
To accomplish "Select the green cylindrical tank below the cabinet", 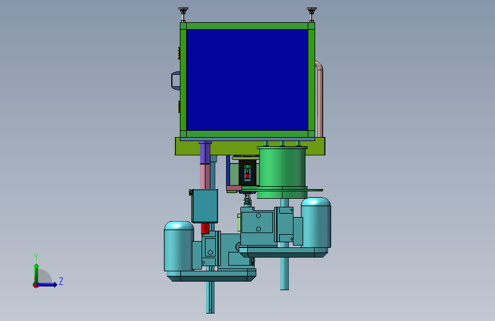I will [x=282, y=172].
